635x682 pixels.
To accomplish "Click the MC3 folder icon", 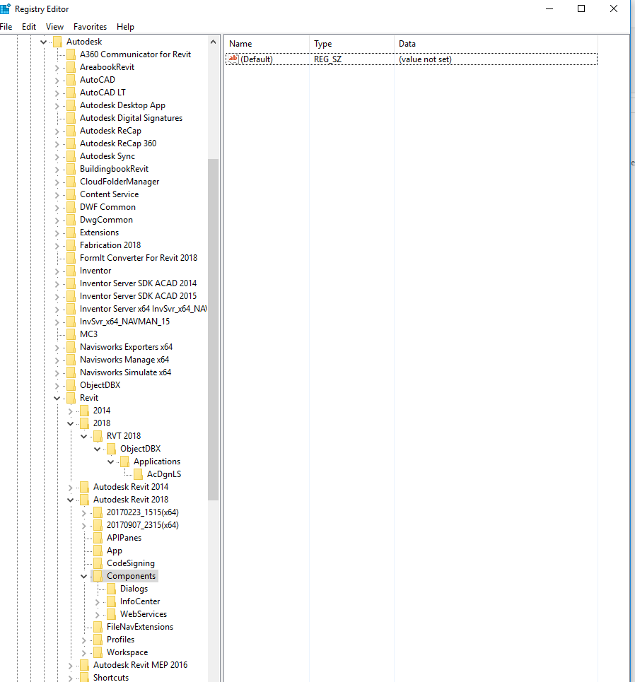I will point(71,334).
